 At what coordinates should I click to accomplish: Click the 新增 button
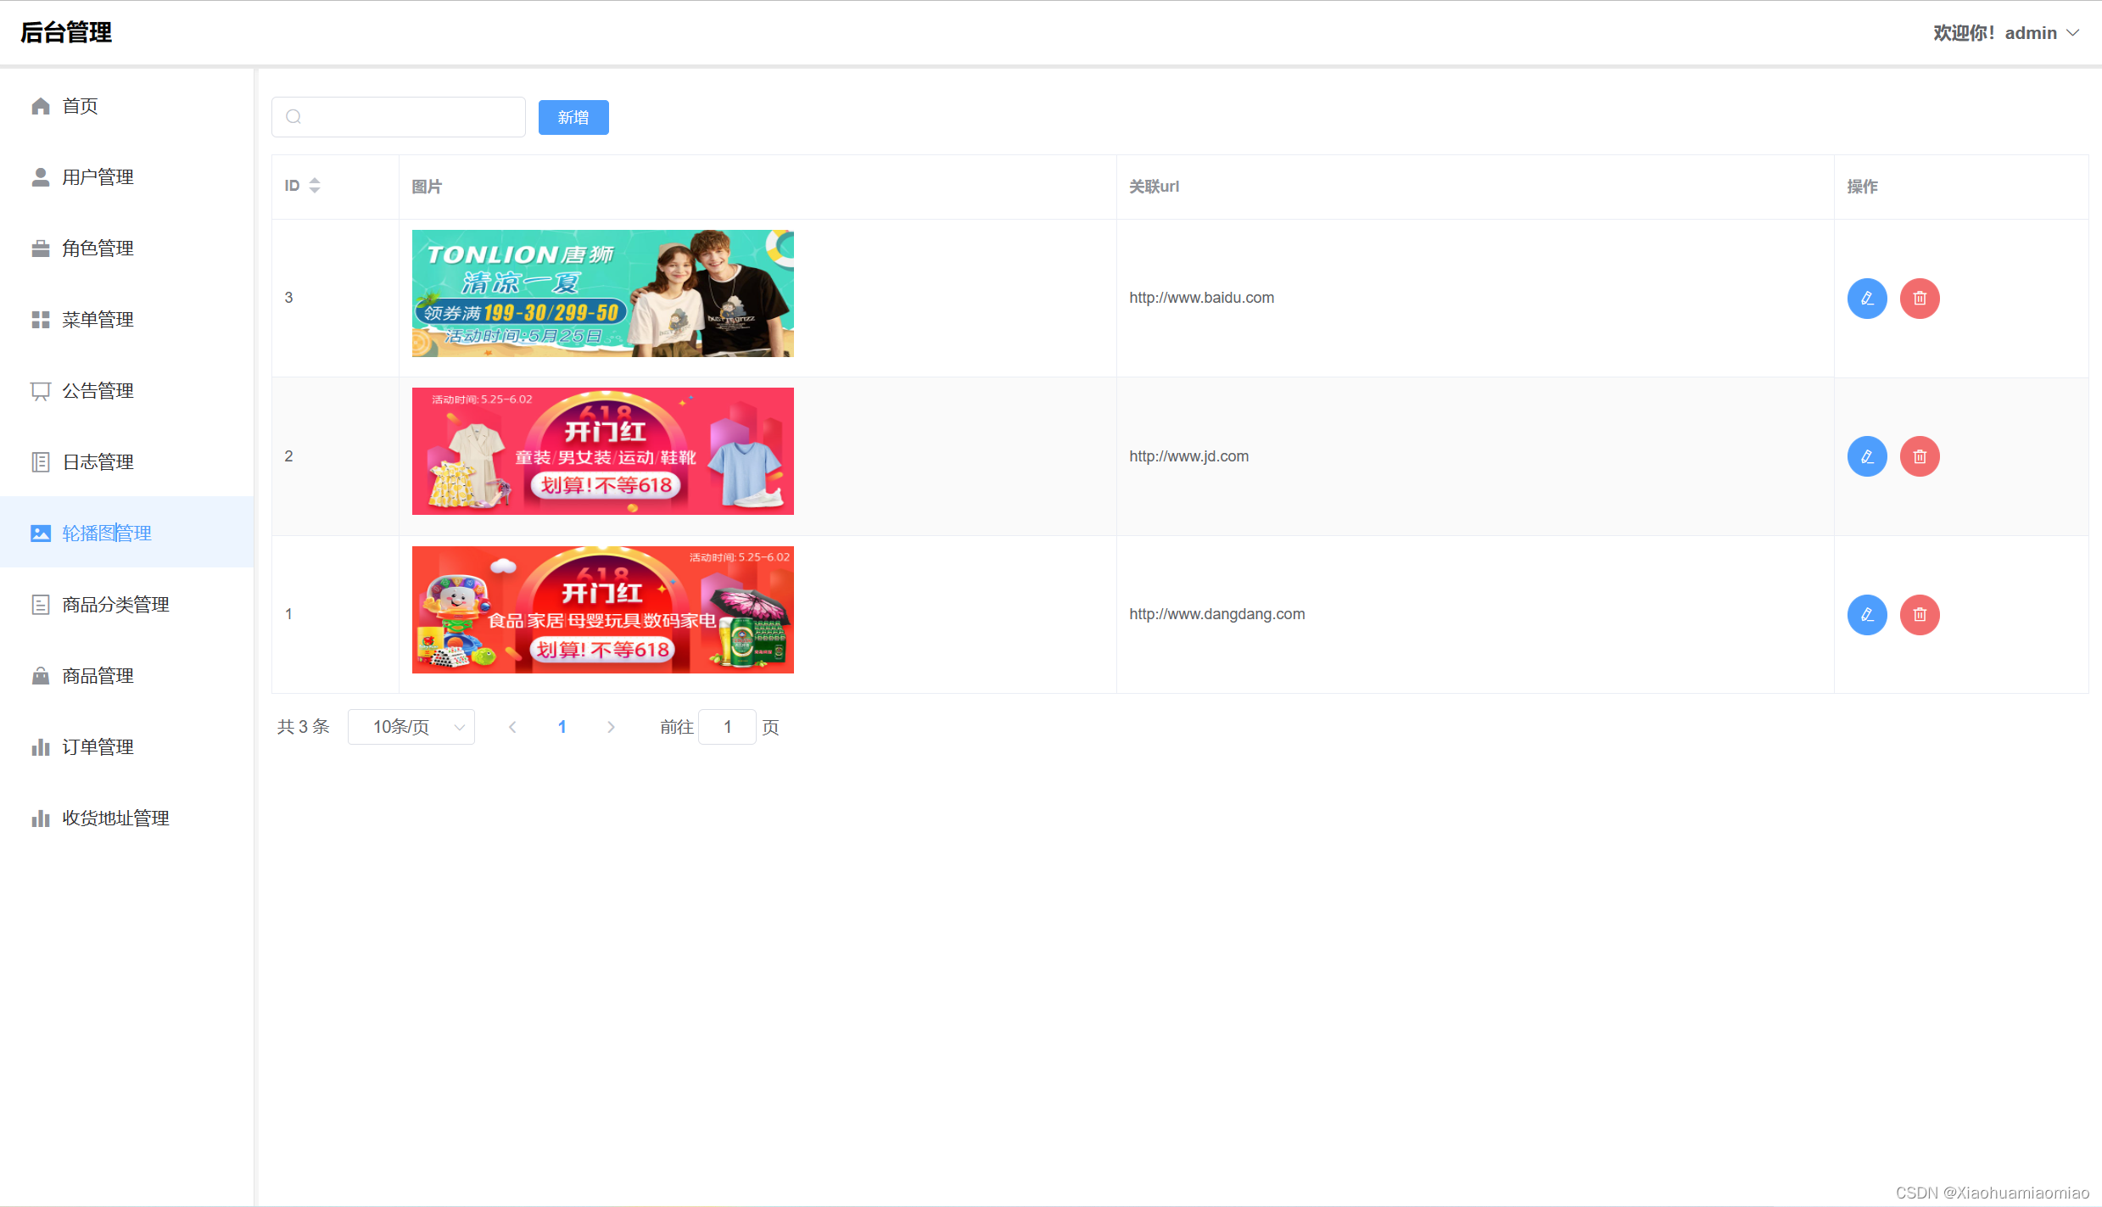(x=573, y=118)
